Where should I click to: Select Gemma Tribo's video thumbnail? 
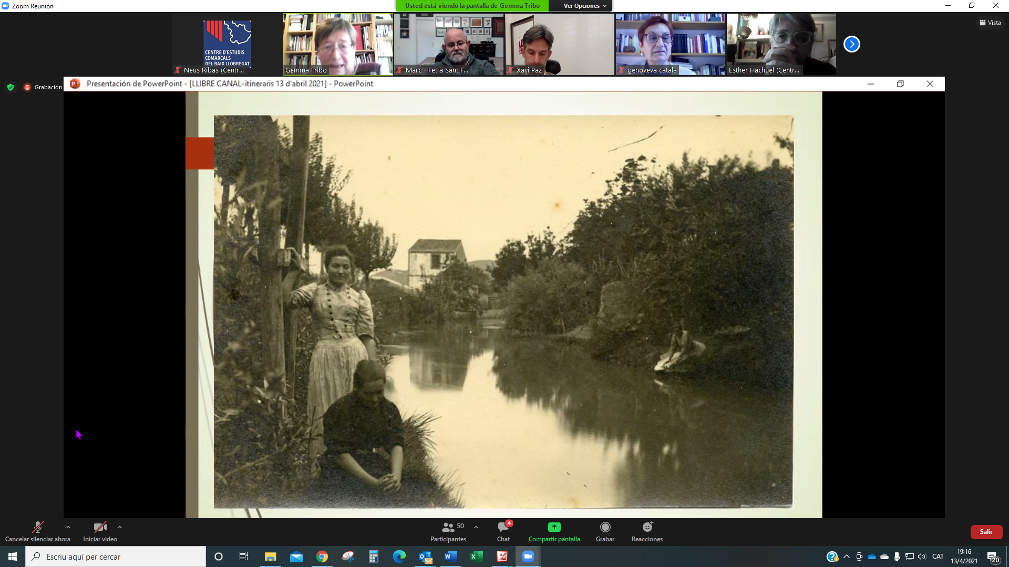338,44
